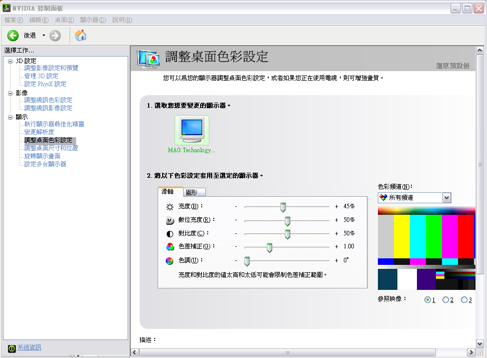Image resolution: width=487 pixels, height=358 pixels.
Task: Open 旋轉顯示畫面
Action: 42,156
